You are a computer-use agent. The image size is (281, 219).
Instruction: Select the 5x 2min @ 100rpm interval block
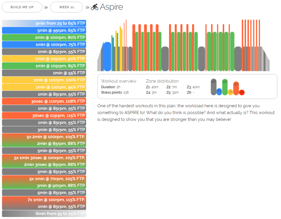pyautogui.click(x=44, y=140)
